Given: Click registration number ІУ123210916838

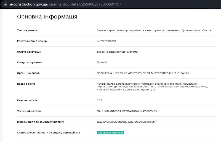Looking at the screenshot, I should pos(106,41).
